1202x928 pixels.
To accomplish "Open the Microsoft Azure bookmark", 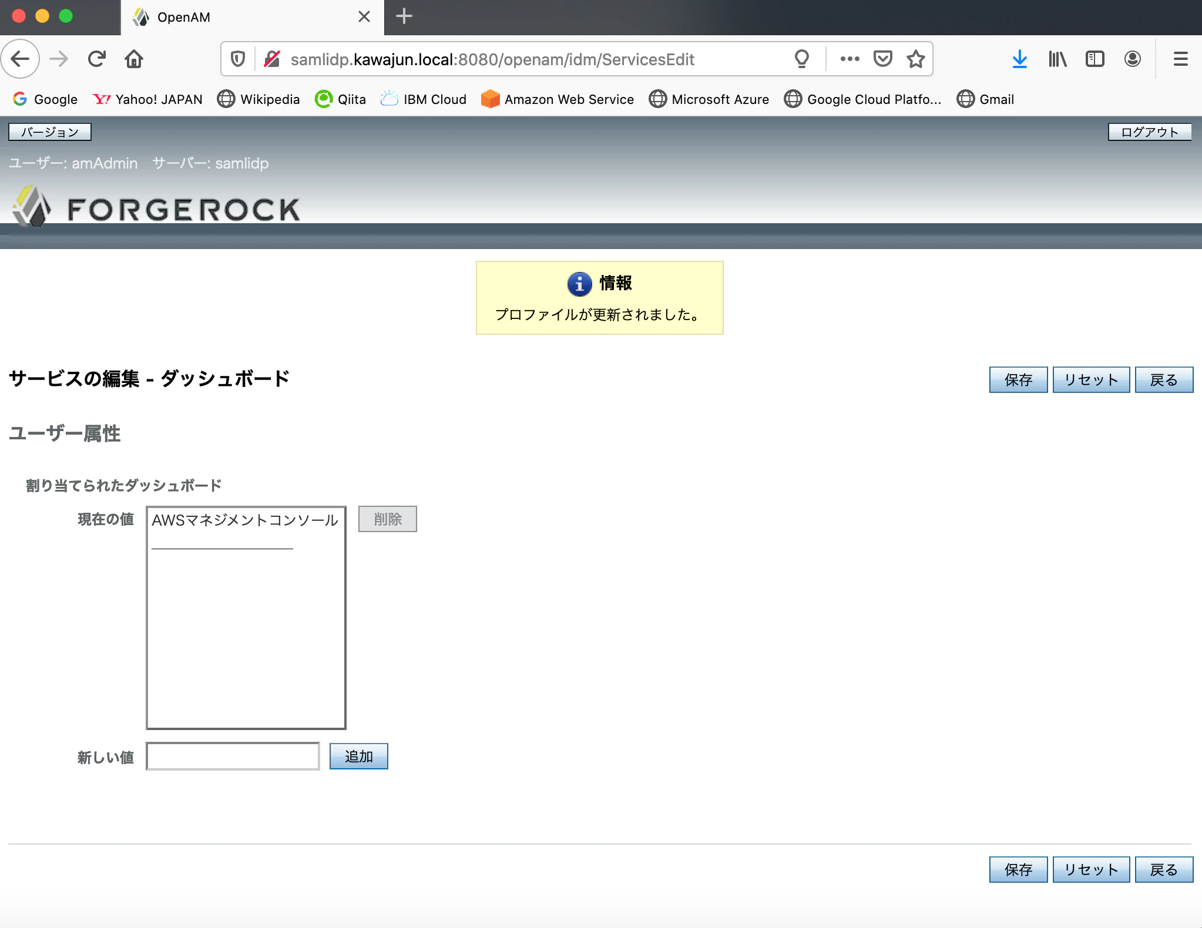I will coord(709,99).
